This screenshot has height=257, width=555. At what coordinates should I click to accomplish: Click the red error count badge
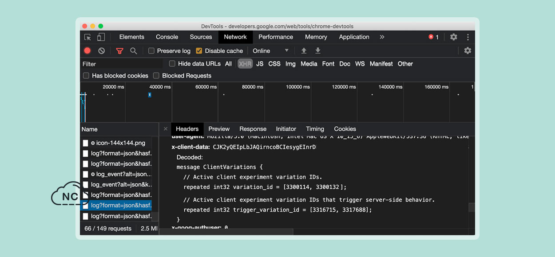tap(433, 37)
